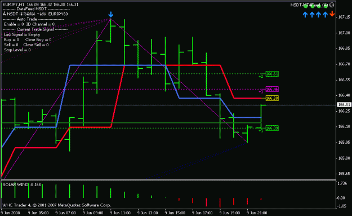Click the rightmost blue up arrow signal
This screenshot has width=352, height=216.
pyautogui.click(x=326, y=15)
